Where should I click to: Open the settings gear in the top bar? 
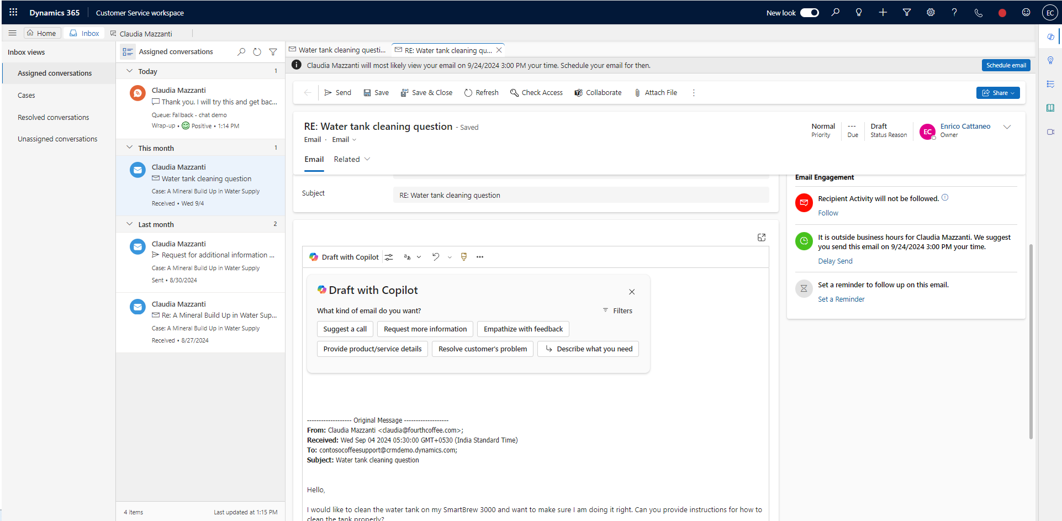931,12
